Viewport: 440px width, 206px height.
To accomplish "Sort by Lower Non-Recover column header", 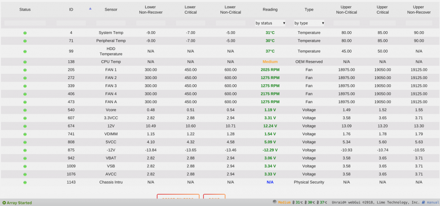I will coord(150,10).
